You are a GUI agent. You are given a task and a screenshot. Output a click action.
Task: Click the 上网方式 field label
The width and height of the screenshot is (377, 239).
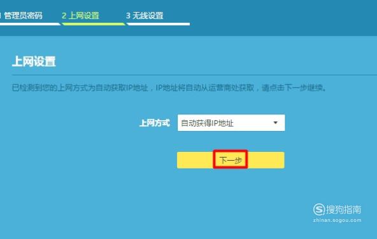155,123
